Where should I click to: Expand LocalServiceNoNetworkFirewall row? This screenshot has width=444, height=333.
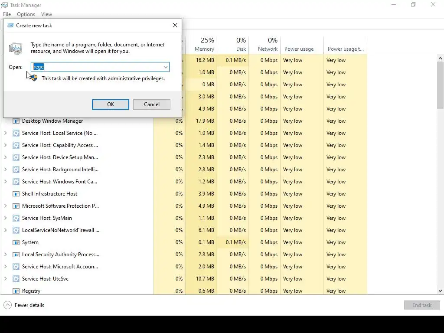click(5, 230)
